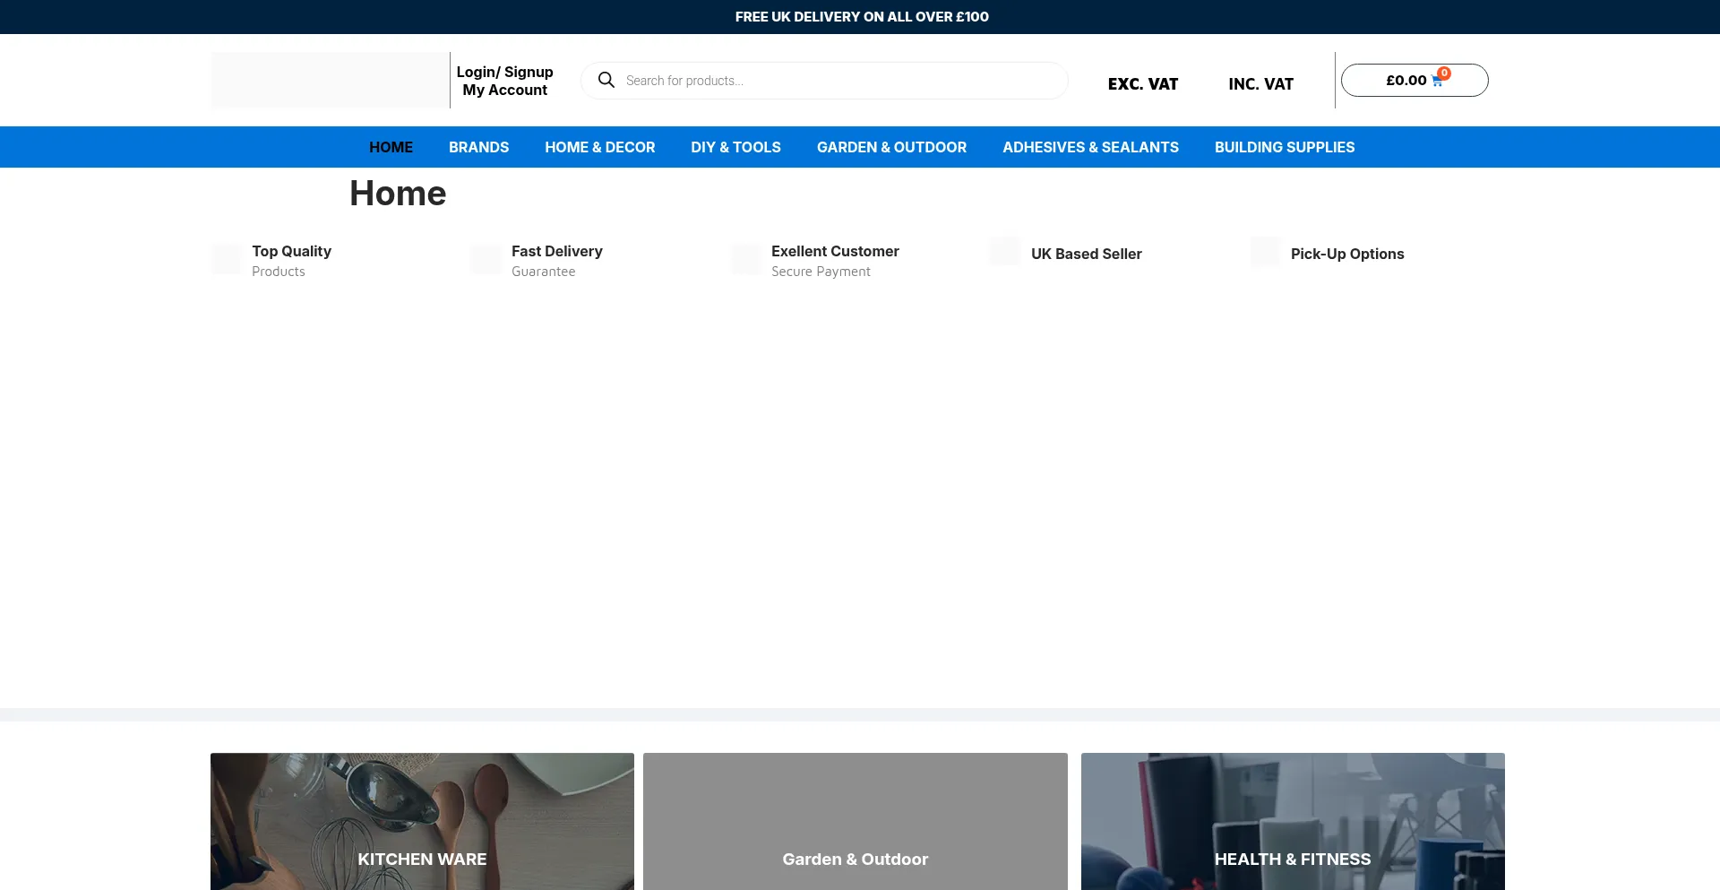Image resolution: width=1720 pixels, height=890 pixels.
Task: Switch prices to EXC. VAT
Action: (x=1142, y=83)
